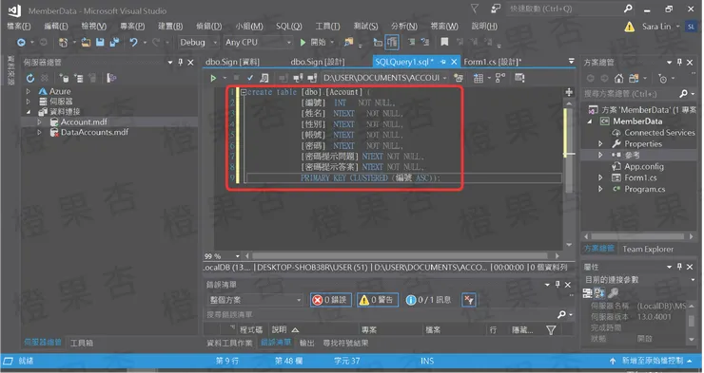
Task: Click the notification flag icon in title bar
Action: pyautogui.click(x=475, y=9)
